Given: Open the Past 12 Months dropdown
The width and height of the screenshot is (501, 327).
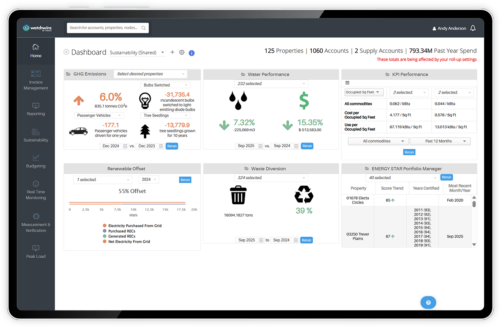Looking at the screenshot, I should 440,141.
